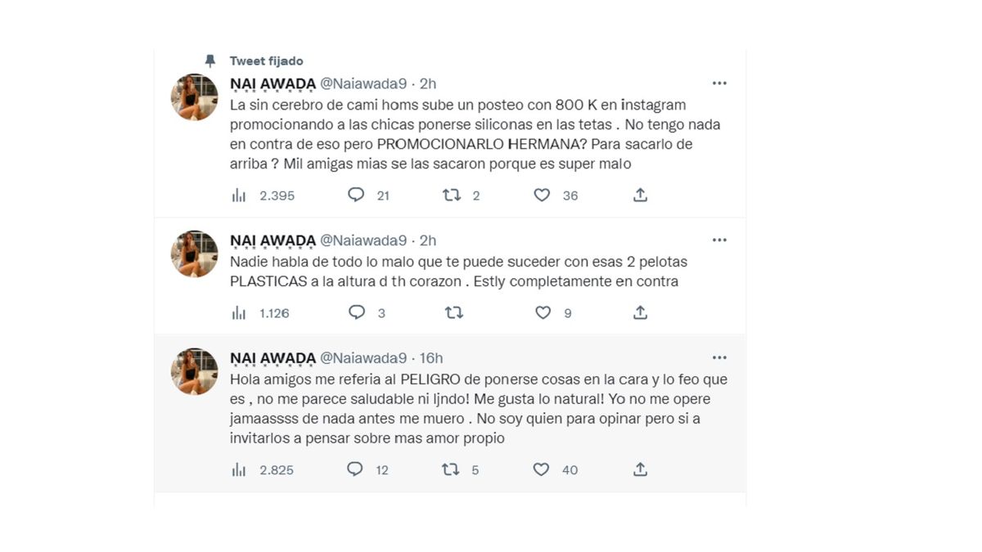This screenshot has width=982, height=552.
Task: Open three-dot menu on second tweet
Action: [x=719, y=240]
